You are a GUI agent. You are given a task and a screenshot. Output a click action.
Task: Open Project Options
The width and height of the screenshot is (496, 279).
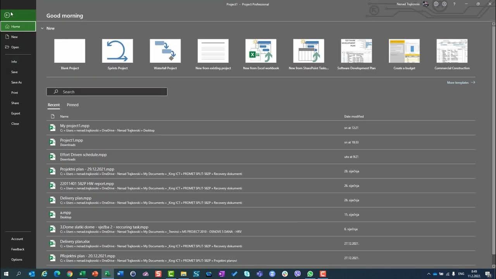pos(18,260)
